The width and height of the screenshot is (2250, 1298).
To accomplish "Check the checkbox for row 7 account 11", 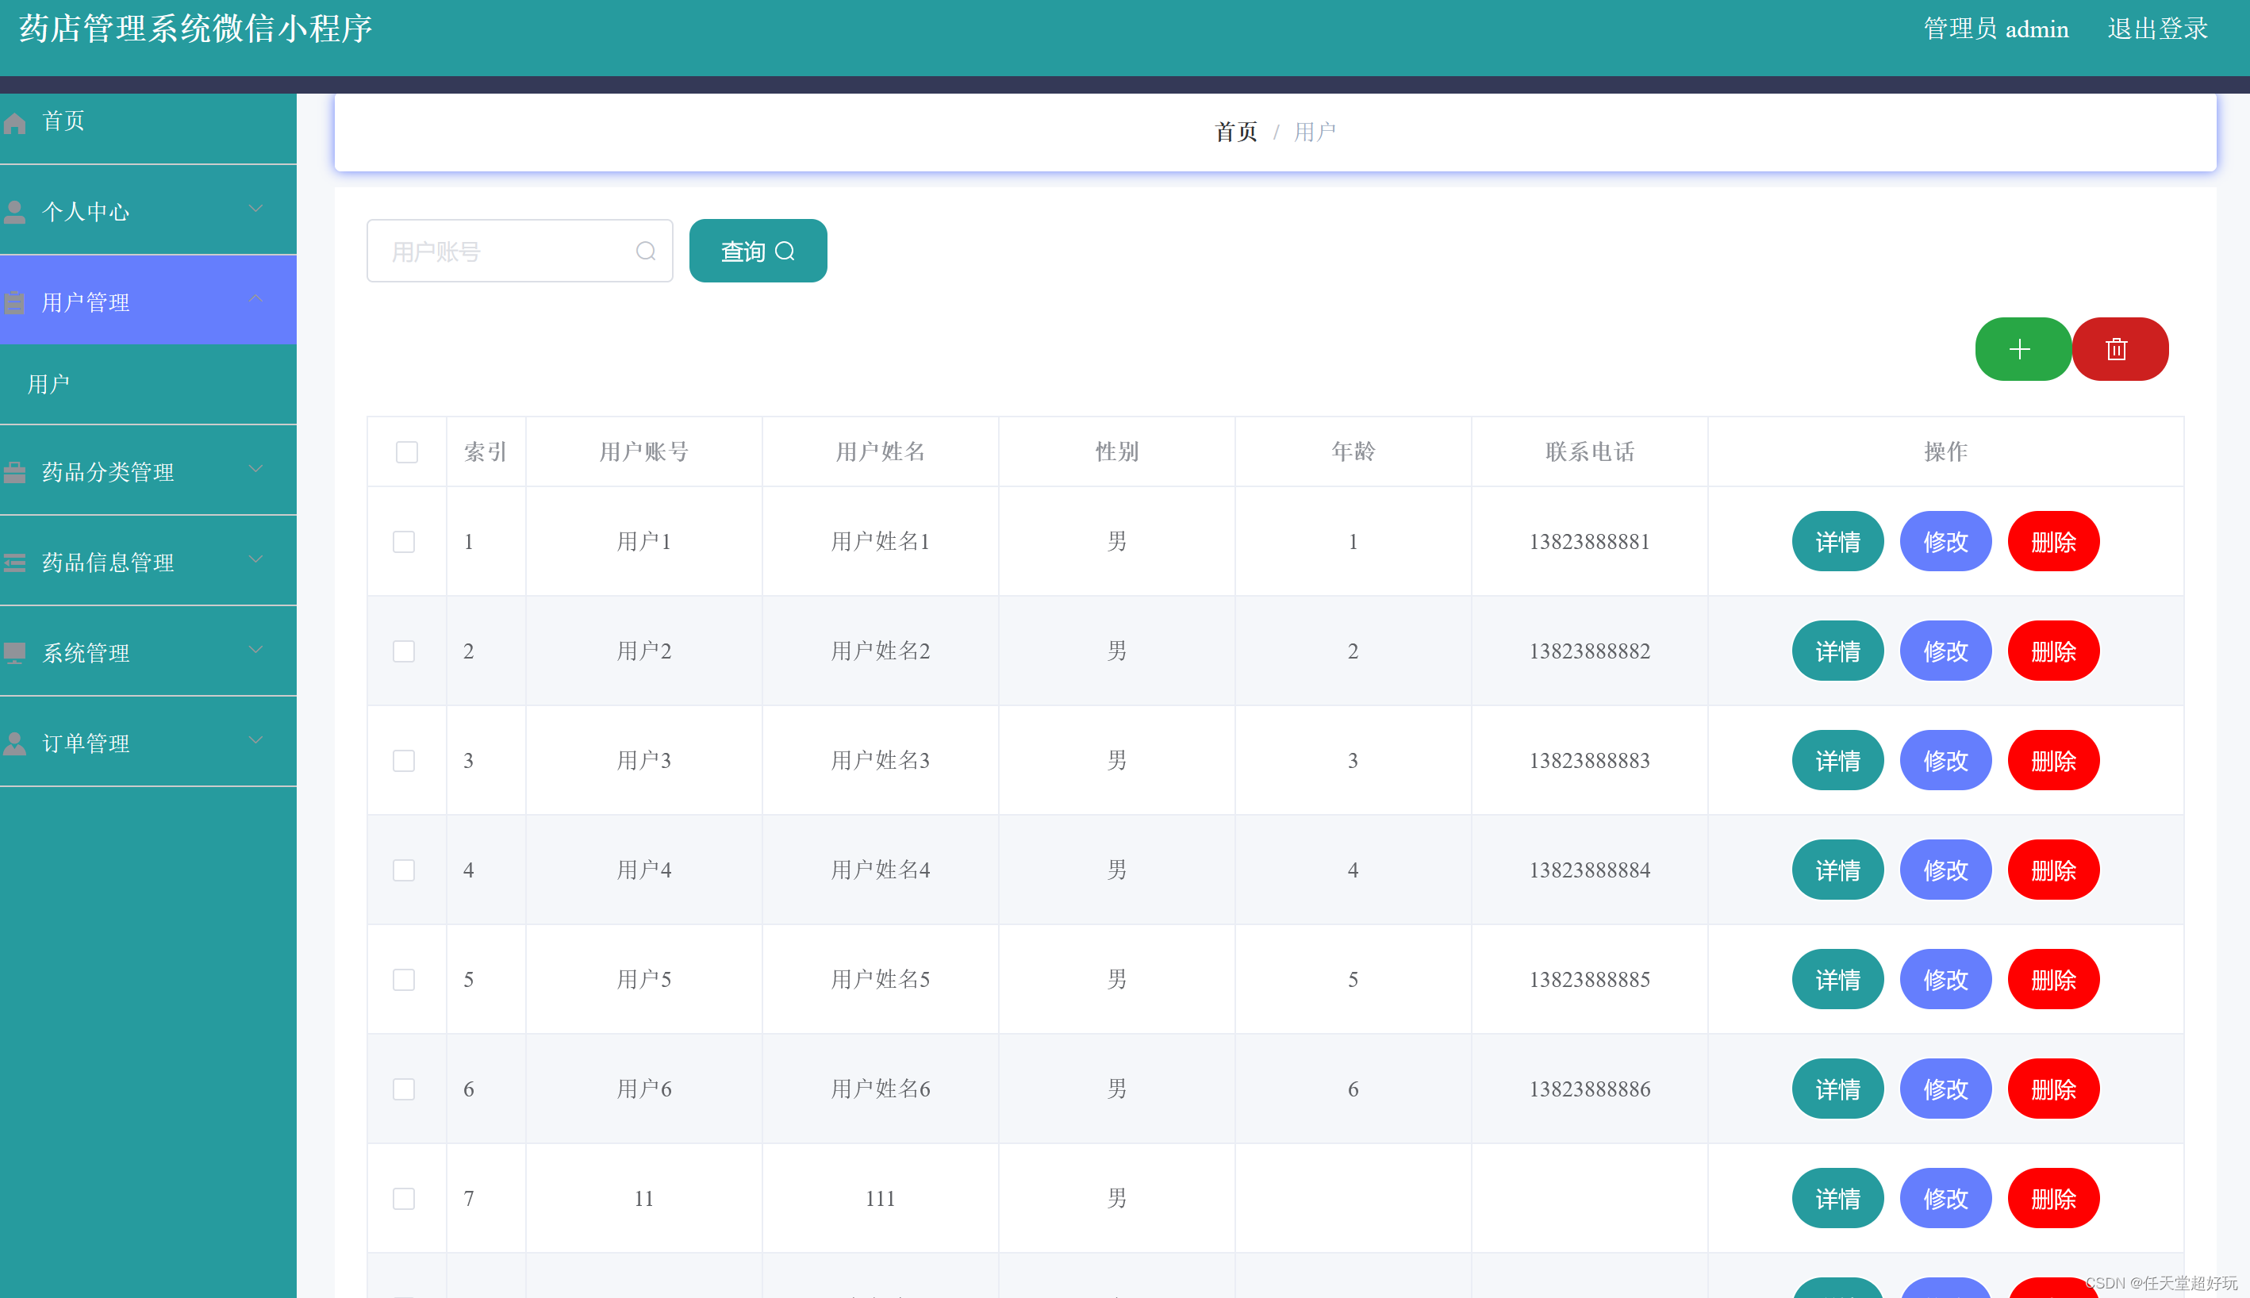I will pos(404,1198).
